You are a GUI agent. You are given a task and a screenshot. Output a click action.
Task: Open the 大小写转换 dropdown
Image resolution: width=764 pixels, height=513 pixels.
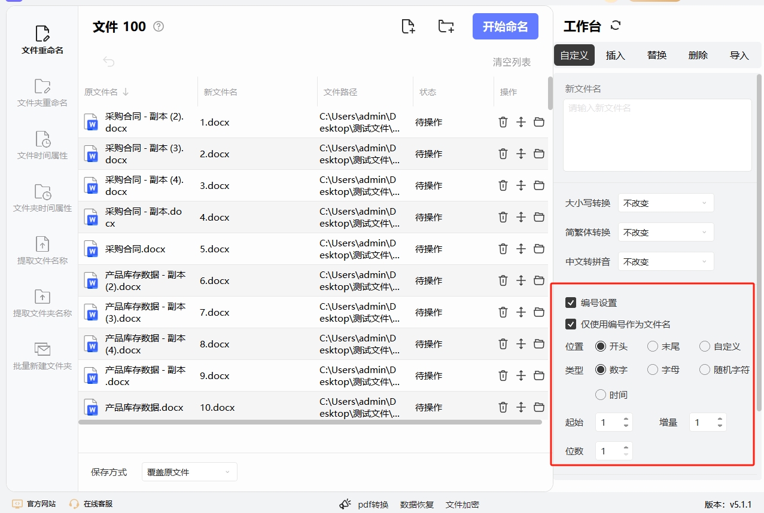[666, 203]
